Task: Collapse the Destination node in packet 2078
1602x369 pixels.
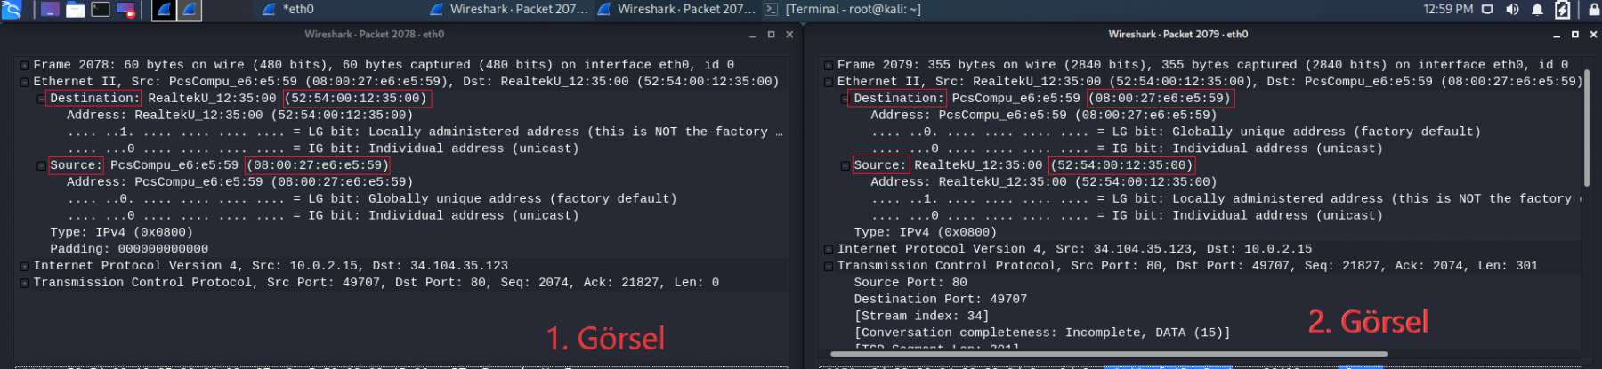Action: (x=41, y=99)
